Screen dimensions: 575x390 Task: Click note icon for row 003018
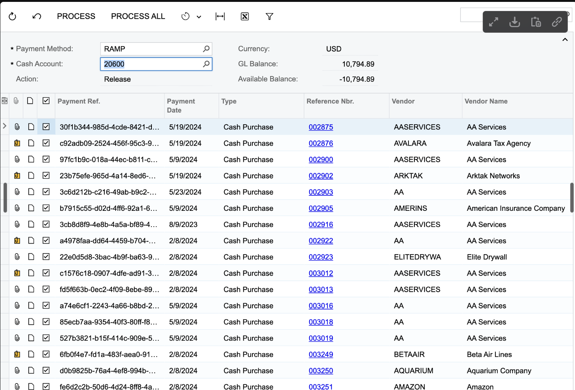[x=31, y=322]
